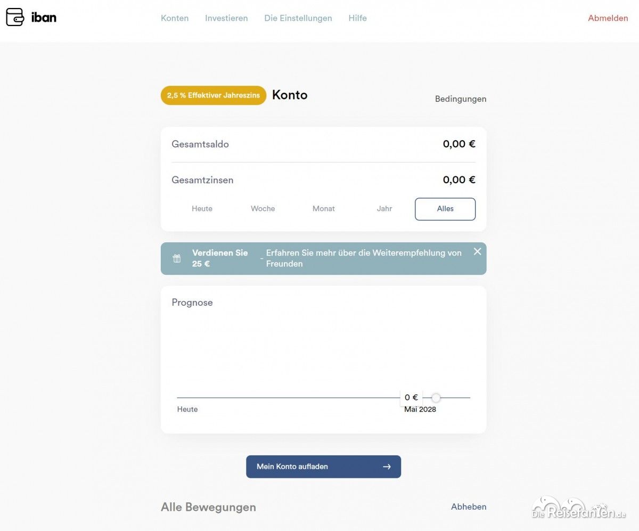Select the Heute interest period
Viewport: 639px width, 531px height.
coord(202,209)
